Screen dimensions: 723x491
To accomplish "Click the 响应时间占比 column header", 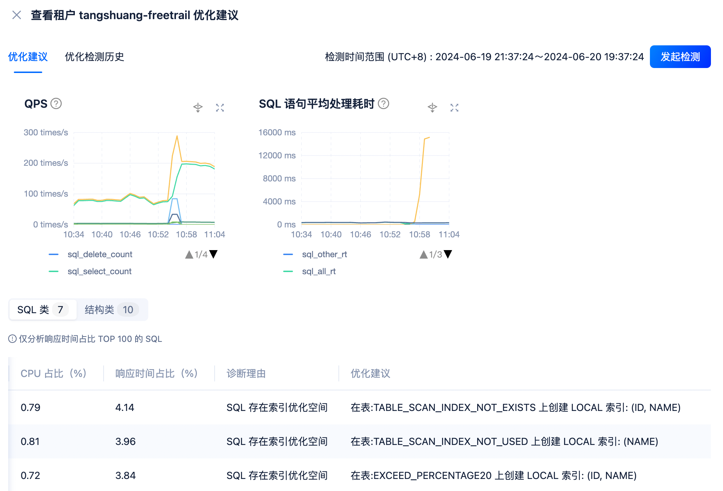I will tap(156, 373).
